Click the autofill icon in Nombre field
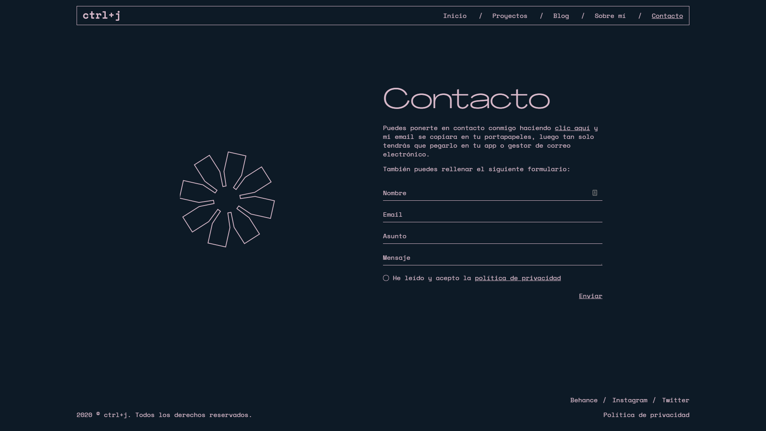The width and height of the screenshot is (766, 431). coord(594,193)
